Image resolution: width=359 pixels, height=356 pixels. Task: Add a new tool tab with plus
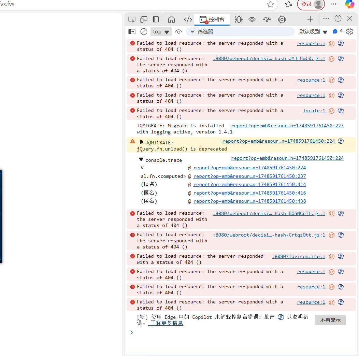(x=310, y=19)
